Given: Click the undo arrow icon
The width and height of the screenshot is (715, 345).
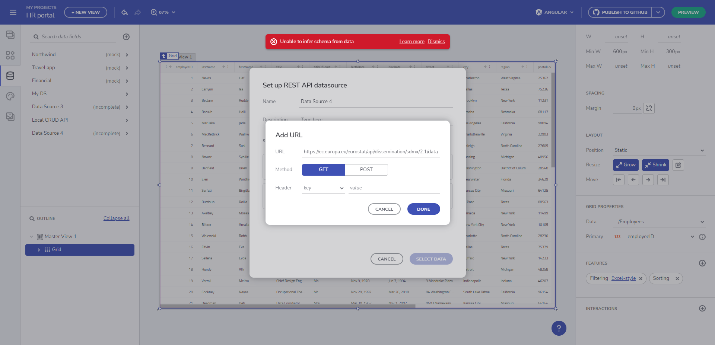Looking at the screenshot, I should 124,12.
